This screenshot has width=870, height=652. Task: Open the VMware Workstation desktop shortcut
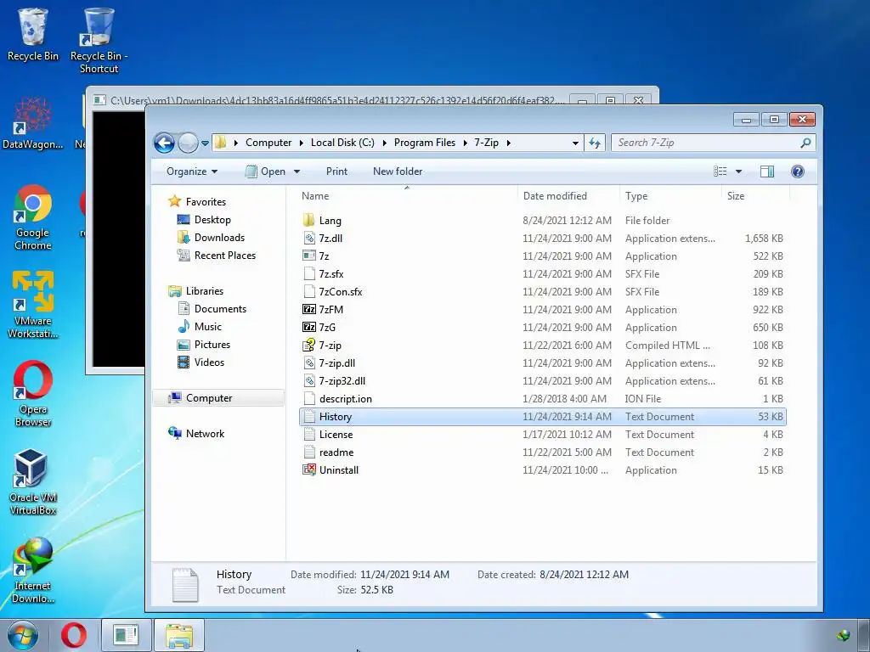point(33,305)
